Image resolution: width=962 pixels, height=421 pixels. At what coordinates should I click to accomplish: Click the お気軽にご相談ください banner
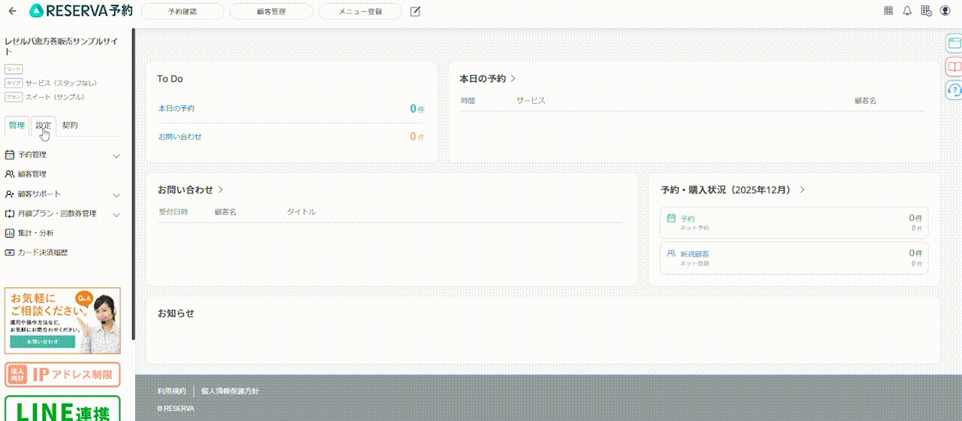pos(62,320)
